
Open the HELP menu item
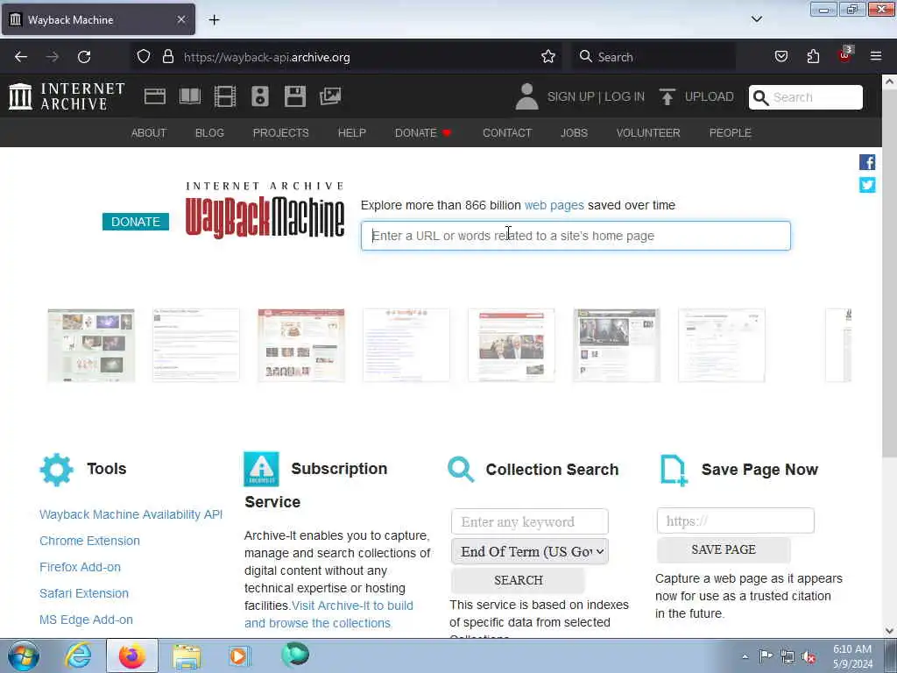352,133
